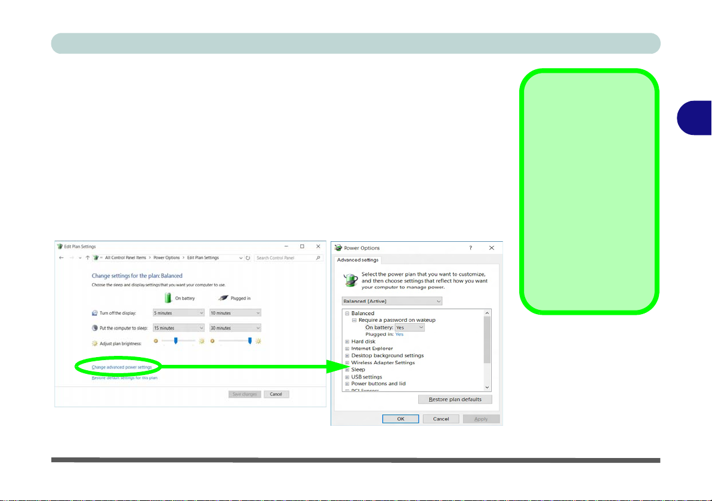
Task: Click the settings tree scrollbar up arrow
Action: click(487, 313)
